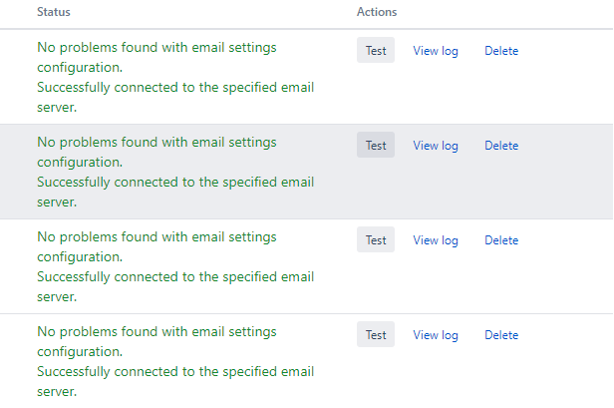Click Test button in highlighted second row

(376, 145)
